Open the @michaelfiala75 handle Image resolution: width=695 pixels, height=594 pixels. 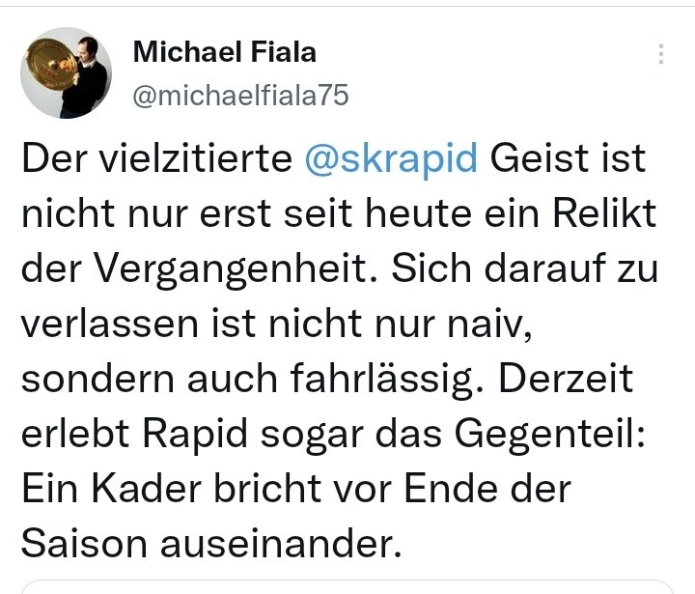click(x=240, y=96)
